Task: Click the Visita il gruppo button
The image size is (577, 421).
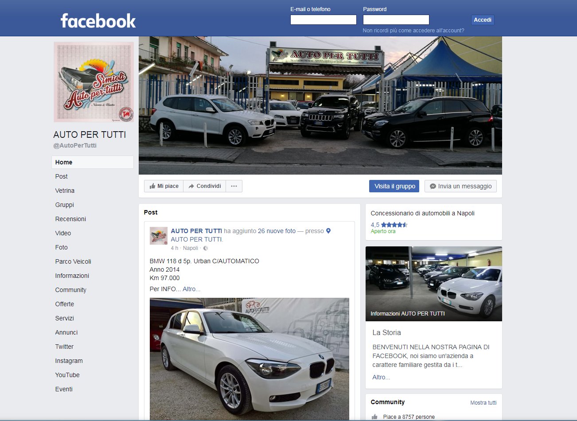Action: tap(394, 186)
